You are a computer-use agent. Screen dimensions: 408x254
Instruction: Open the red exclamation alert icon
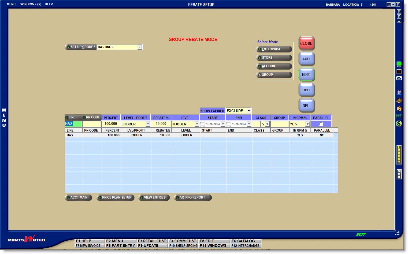pyautogui.click(x=399, y=72)
